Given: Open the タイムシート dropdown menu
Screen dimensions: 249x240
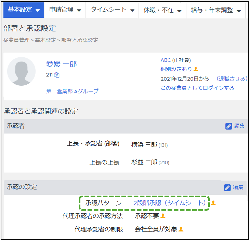Looking at the screenshot, I should pos(112,10).
